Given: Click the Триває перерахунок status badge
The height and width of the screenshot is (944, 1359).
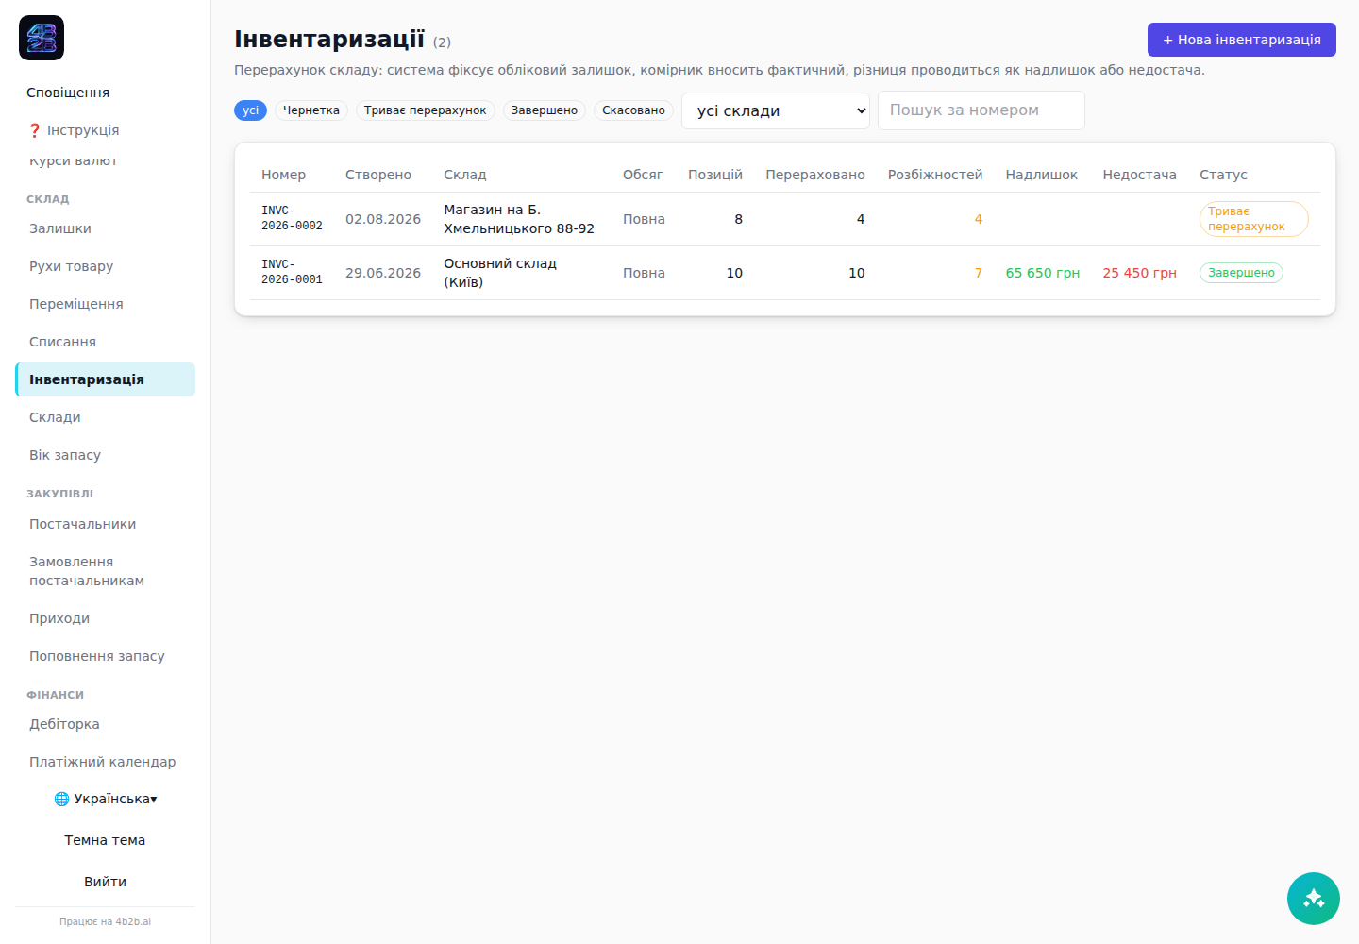Looking at the screenshot, I should (x=1253, y=219).
